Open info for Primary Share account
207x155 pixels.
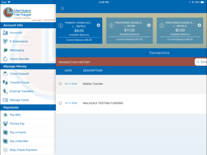[61, 26]
